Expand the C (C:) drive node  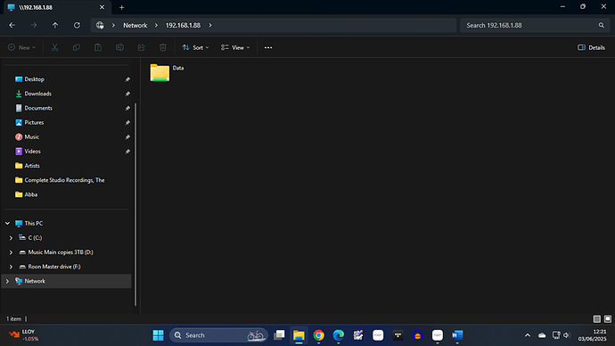pos(11,238)
